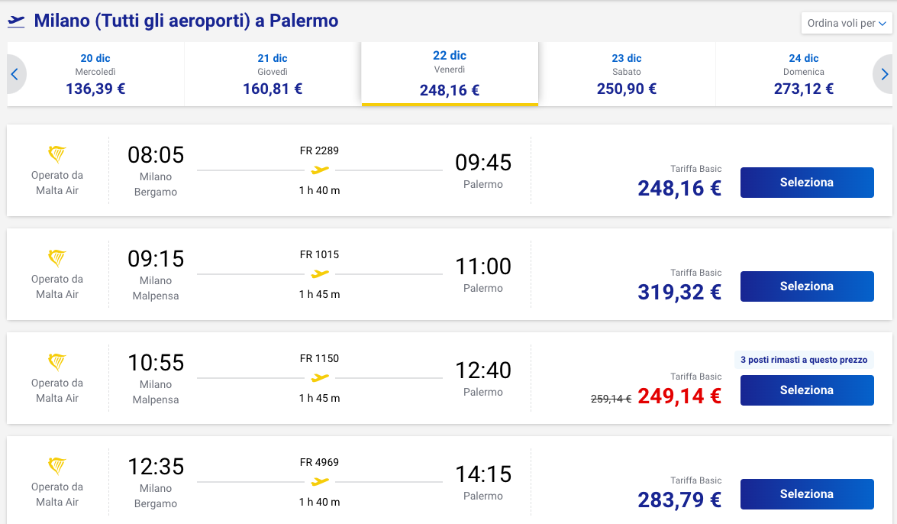Click the 283,79 € Tariffa Basic price
Screen dimensions: 897x524
(x=679, y=500)
